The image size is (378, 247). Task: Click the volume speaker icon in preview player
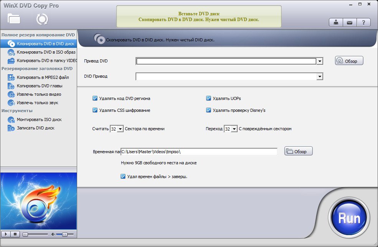53,234
